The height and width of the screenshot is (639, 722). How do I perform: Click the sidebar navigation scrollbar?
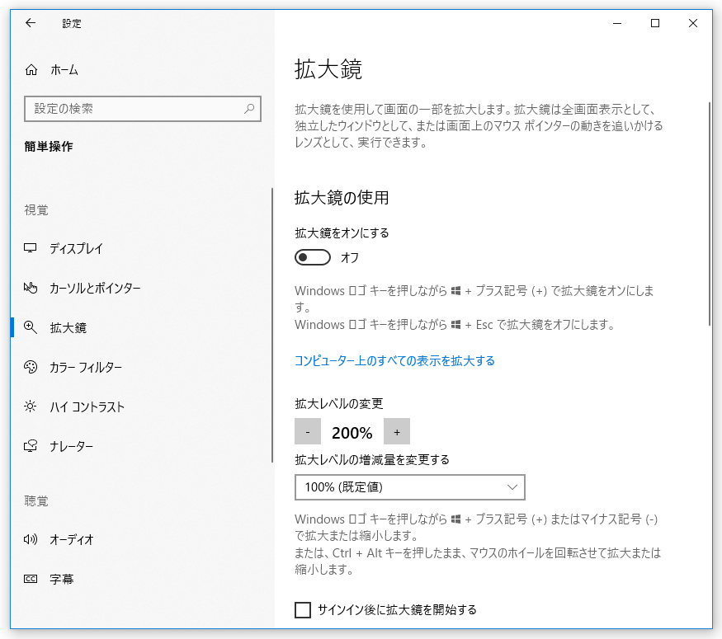coord(272,325)
